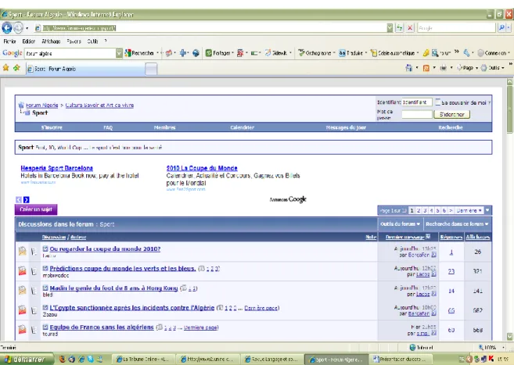Open the Sidewiki toolbar button
This screenshot has height=365, width=514.
point(276,52)
